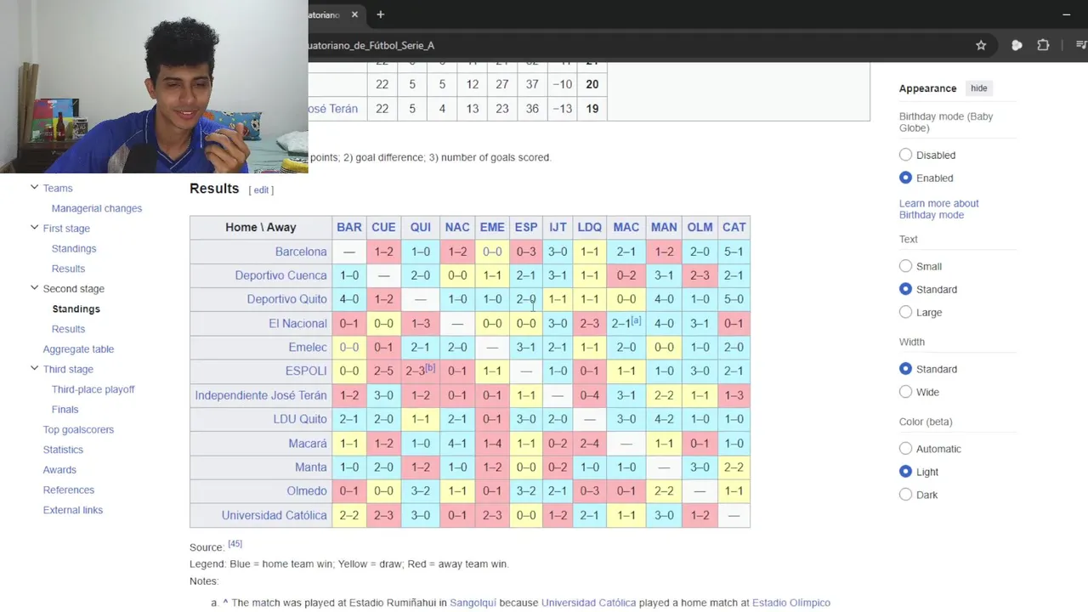The height and width of the screenshot is (612, 1088).
Task: Open Statistics section in contents
Action: pos(63,450)
